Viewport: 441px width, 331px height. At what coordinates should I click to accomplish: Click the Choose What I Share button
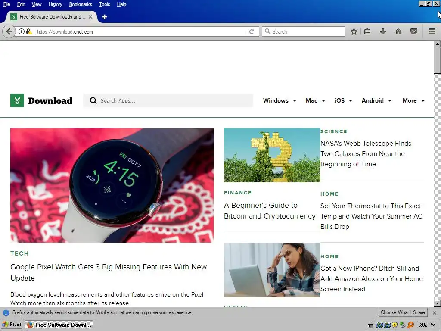pyautogui.click(x=403, y=312)
